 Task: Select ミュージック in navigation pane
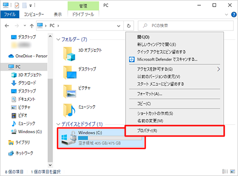pyautogui.click(x=23, y=124)
